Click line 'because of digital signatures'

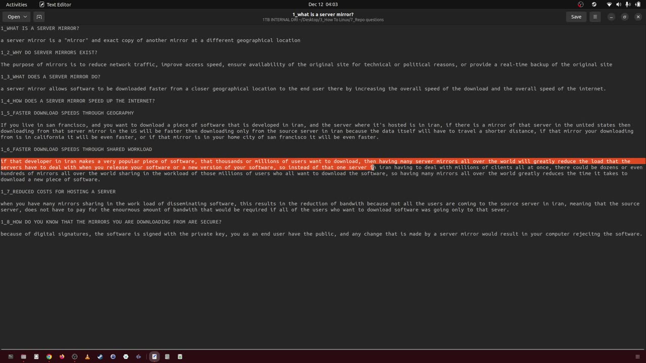point(321,234)
